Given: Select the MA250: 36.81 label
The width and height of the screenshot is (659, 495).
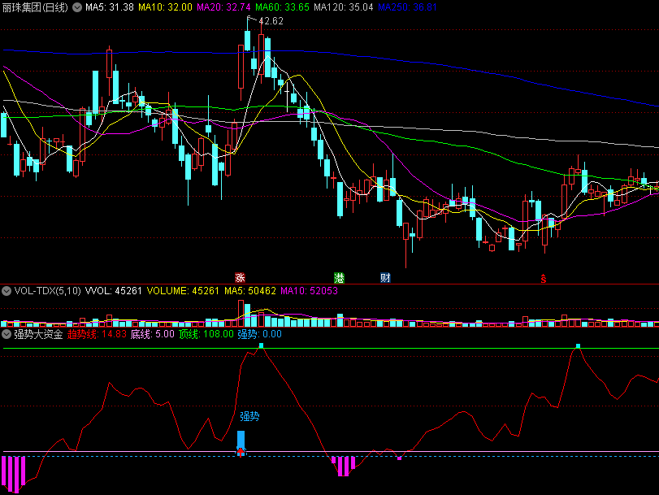Looking at the screenshot, I should (407, 7).
